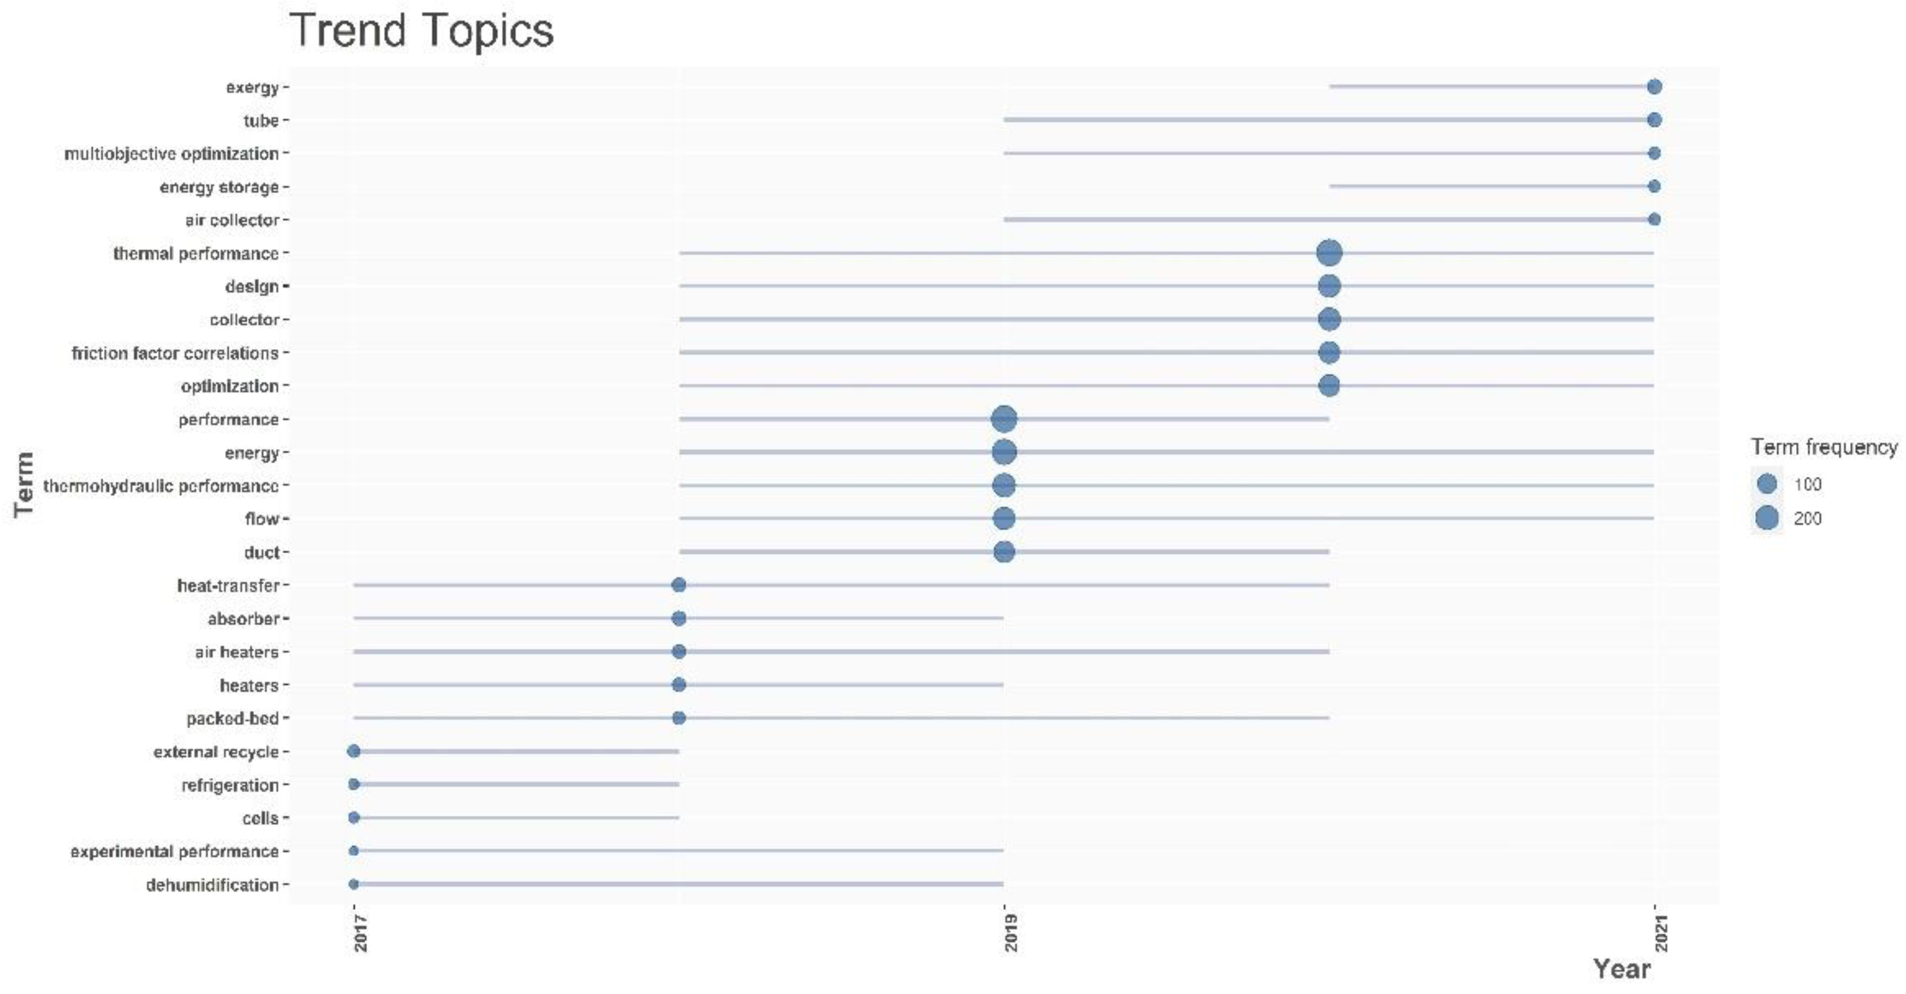Click the Year axis title

point(1622,968)
